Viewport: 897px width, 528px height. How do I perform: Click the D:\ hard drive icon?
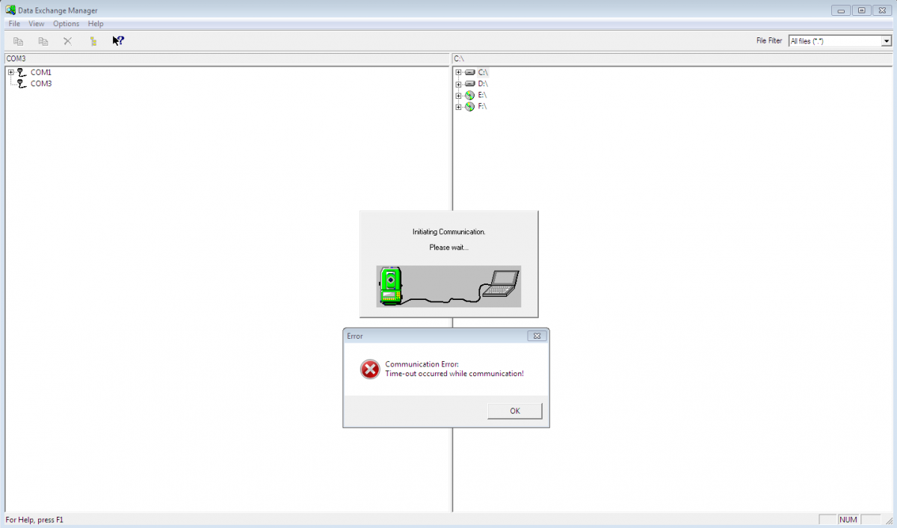click(x=469, y=84)
